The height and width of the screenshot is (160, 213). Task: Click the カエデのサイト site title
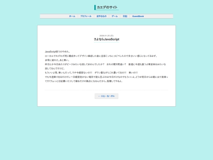coord(107,8)
